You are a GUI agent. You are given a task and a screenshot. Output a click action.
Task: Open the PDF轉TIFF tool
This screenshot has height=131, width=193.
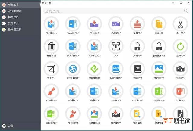click(x=116, y=114)
